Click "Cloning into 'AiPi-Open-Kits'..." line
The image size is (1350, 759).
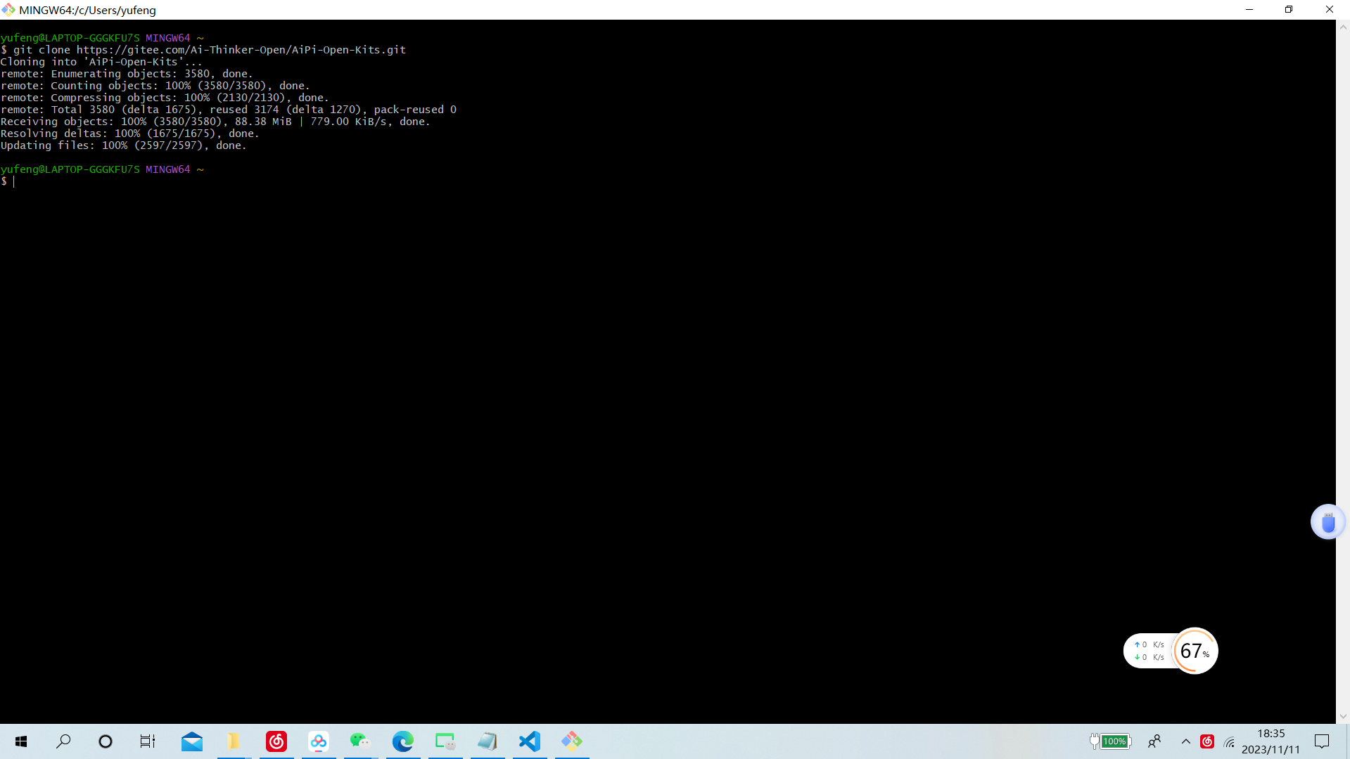pyautogui.click(x=101, y=62)
